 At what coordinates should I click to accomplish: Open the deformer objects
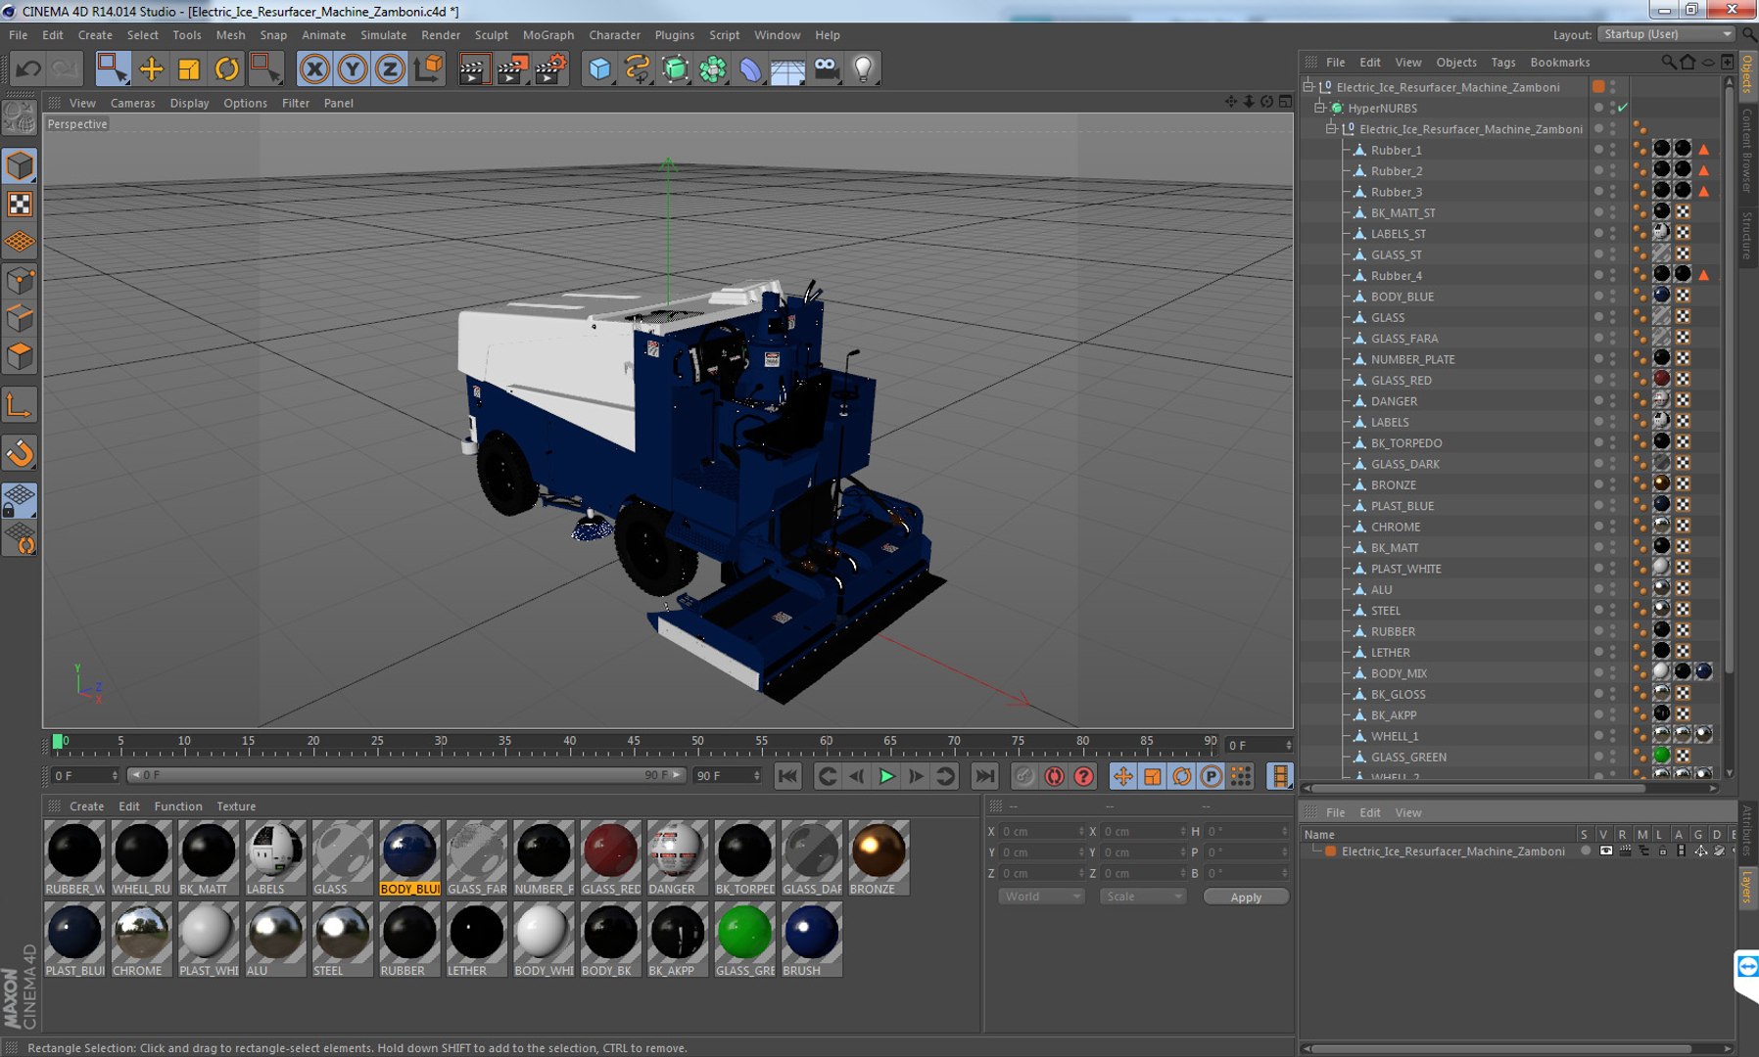coord(750,69)
